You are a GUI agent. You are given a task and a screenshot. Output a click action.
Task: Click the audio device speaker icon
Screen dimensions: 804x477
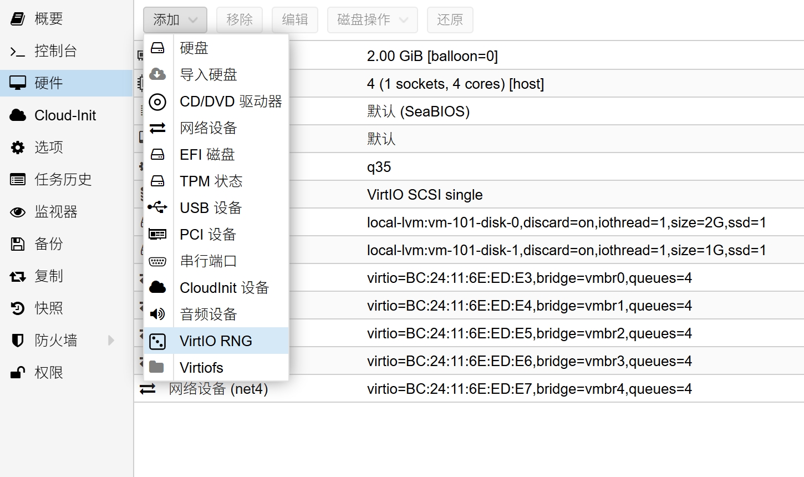coord(157,314)
